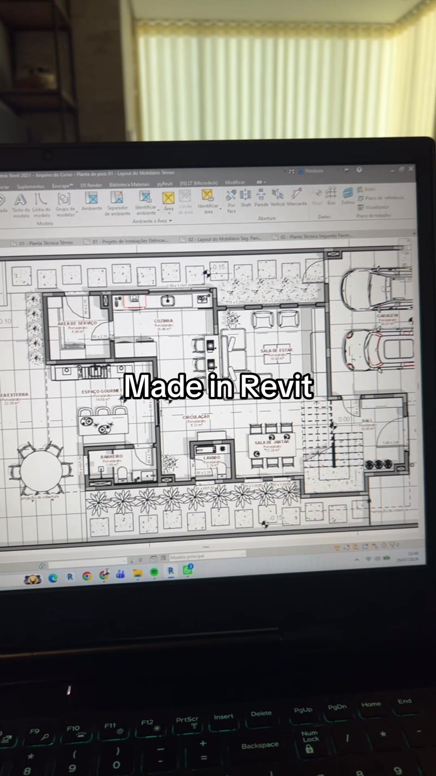Click the Plano de referência tool
The width and height of the screenshot is (436, 776).
381,198
